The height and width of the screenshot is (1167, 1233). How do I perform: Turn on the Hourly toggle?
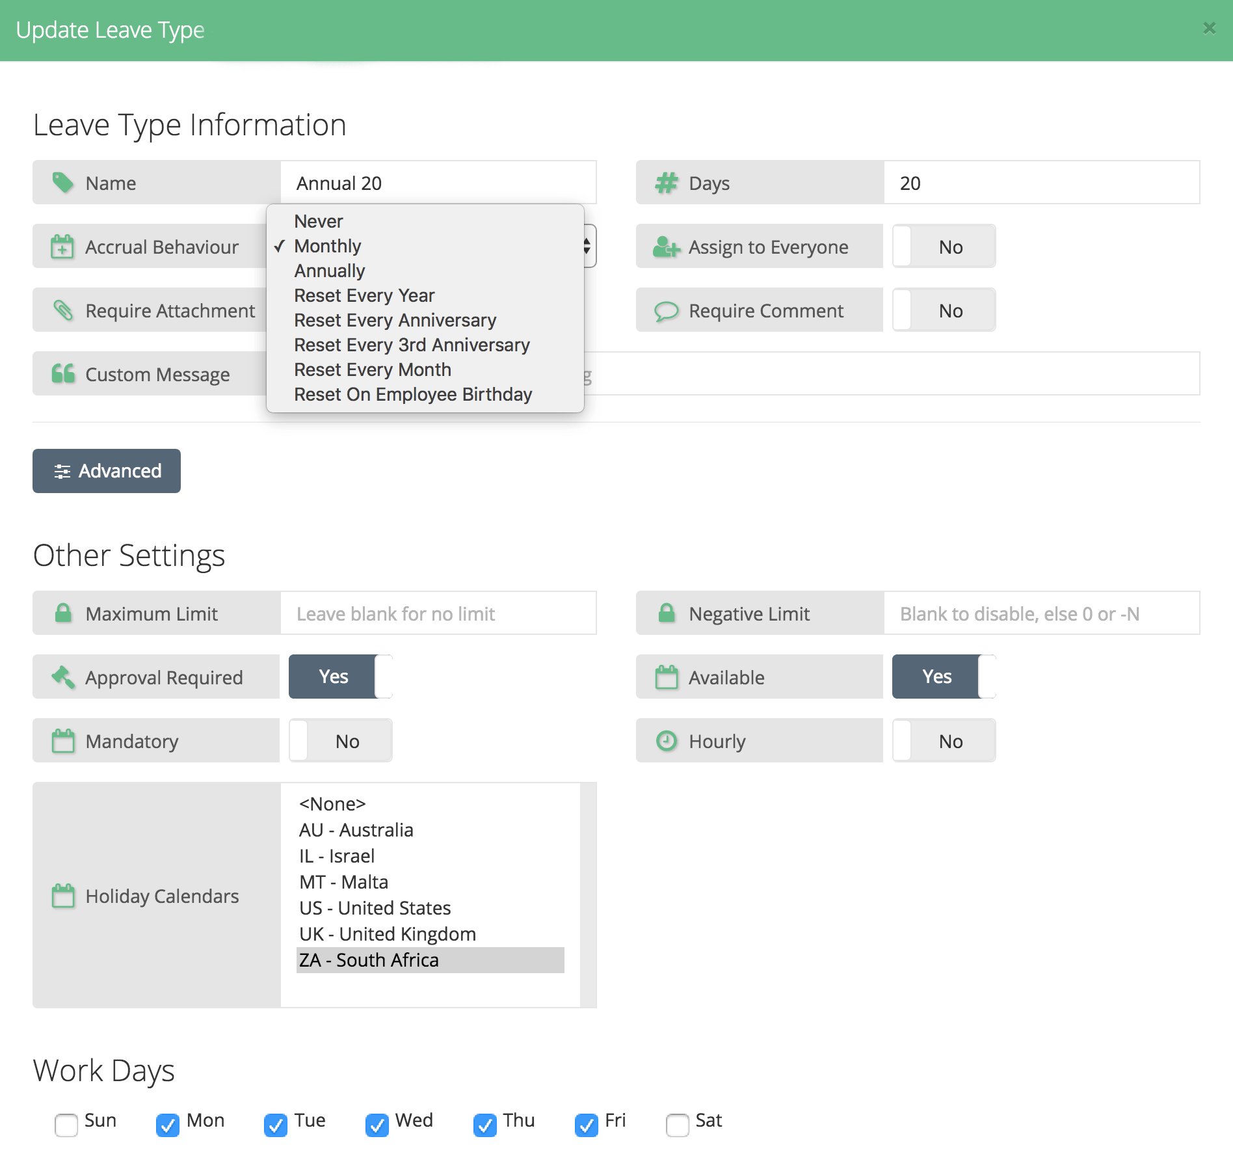(944, 741)
